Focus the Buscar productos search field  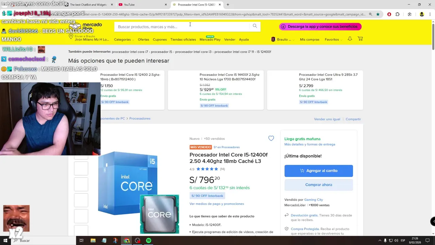coord(184,27)
